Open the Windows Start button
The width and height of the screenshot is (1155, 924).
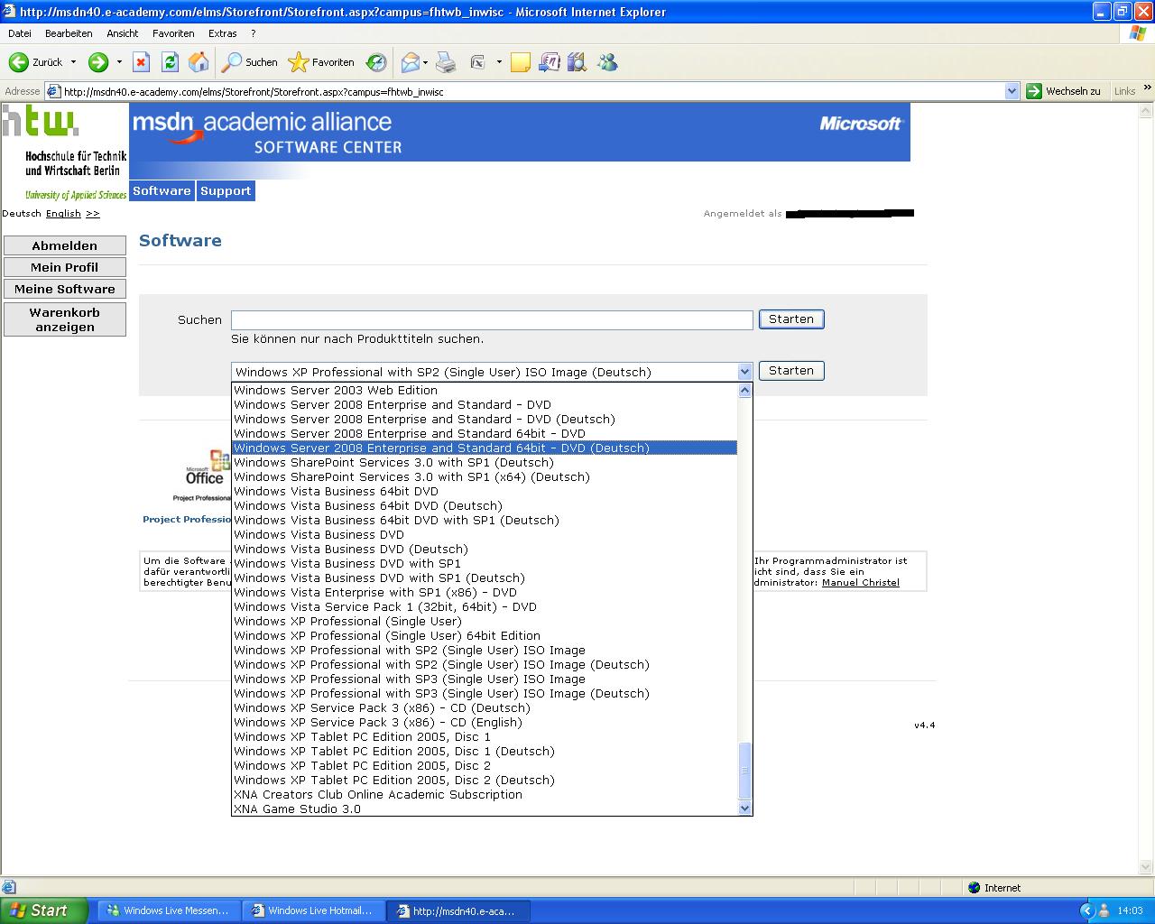pos(43,910)
